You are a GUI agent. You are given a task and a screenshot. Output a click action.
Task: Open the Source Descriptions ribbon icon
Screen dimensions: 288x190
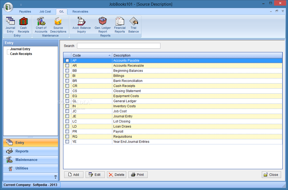58,25
